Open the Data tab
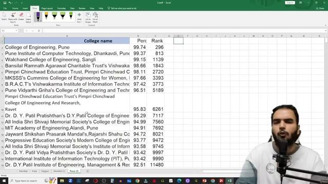Screen dimensions: 328x184 pos(72,8)
